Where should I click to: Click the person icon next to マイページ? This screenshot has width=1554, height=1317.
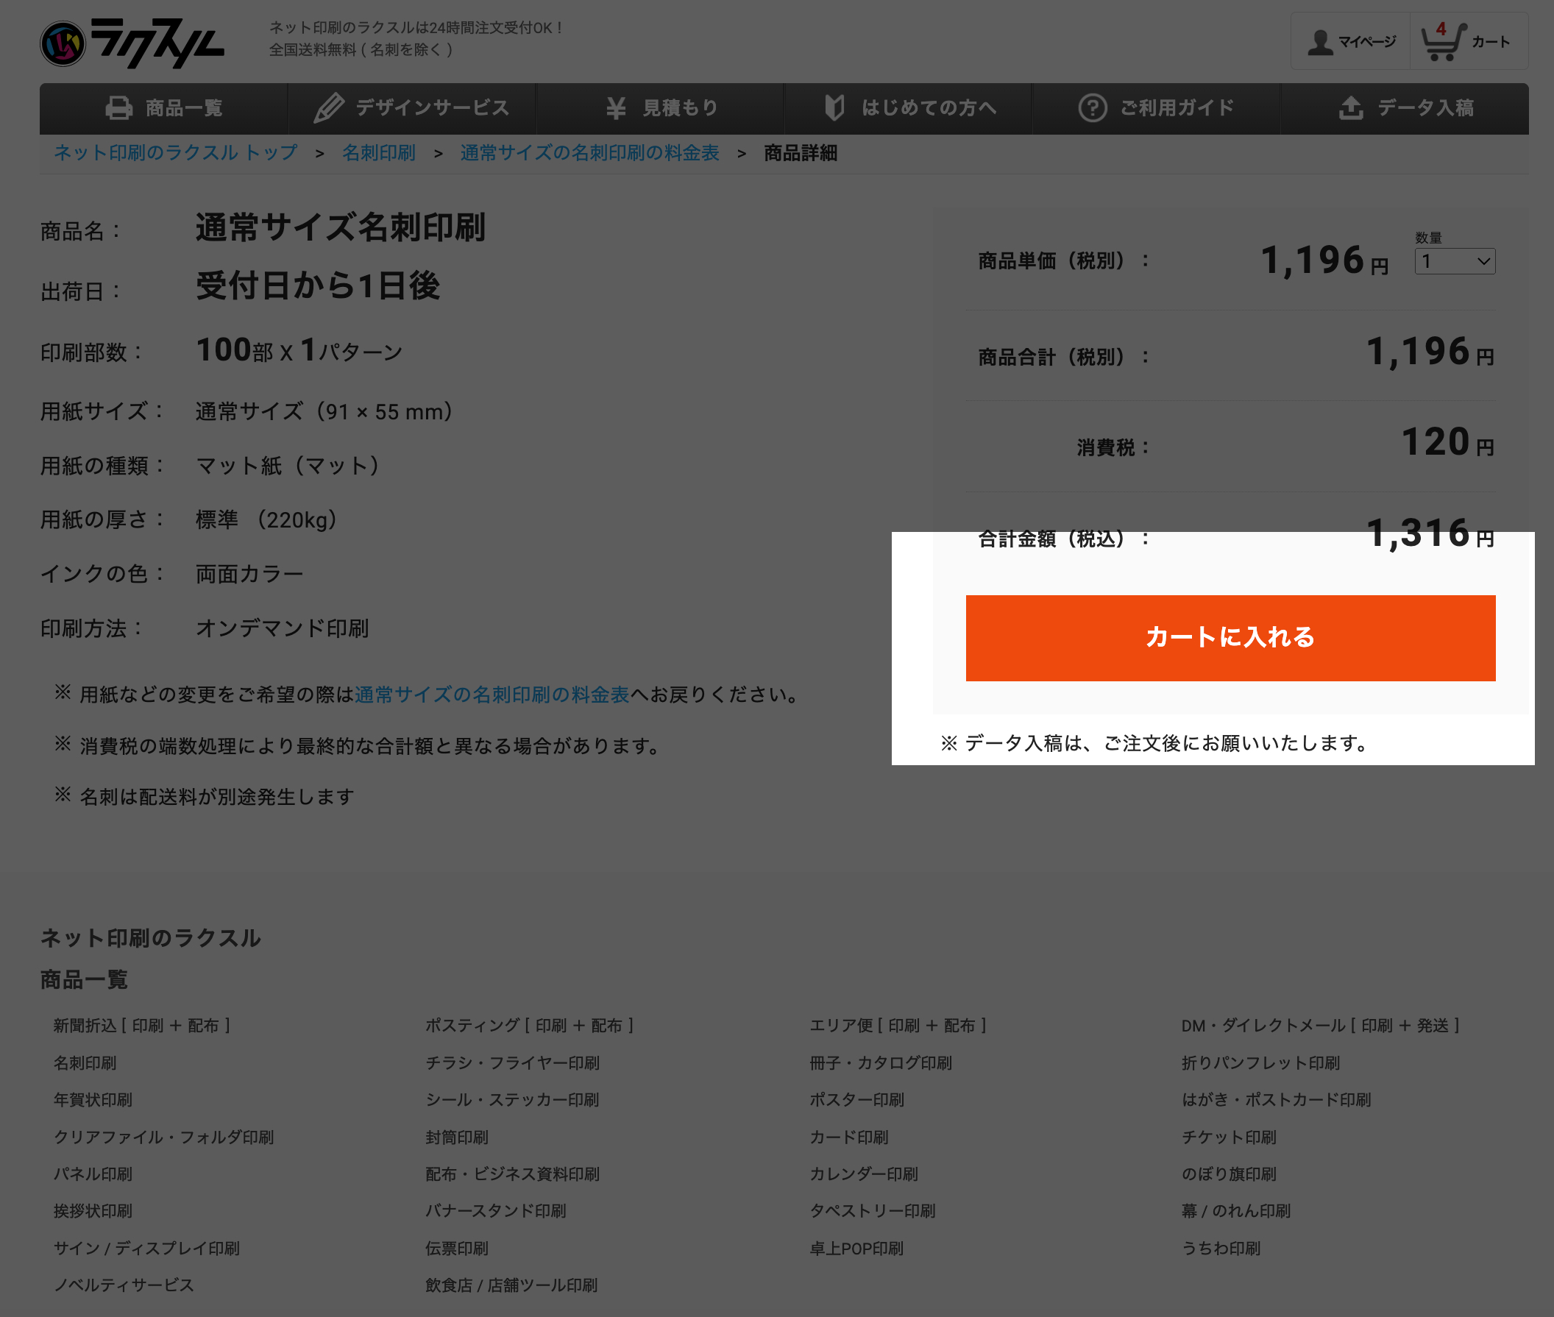tap(1319, 41)
